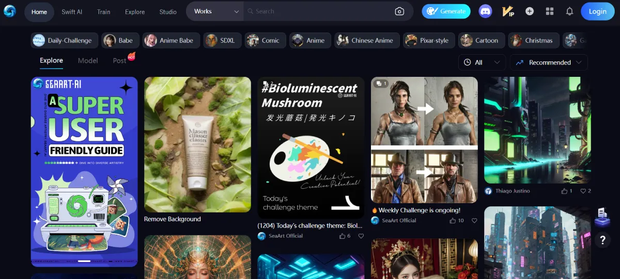Switch to the Model tab
The height and width of the screenshot is (279, 620).
[88, 60]
